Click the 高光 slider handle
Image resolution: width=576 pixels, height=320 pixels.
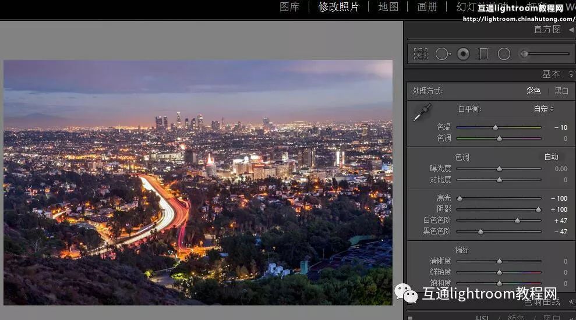(460, 198)
